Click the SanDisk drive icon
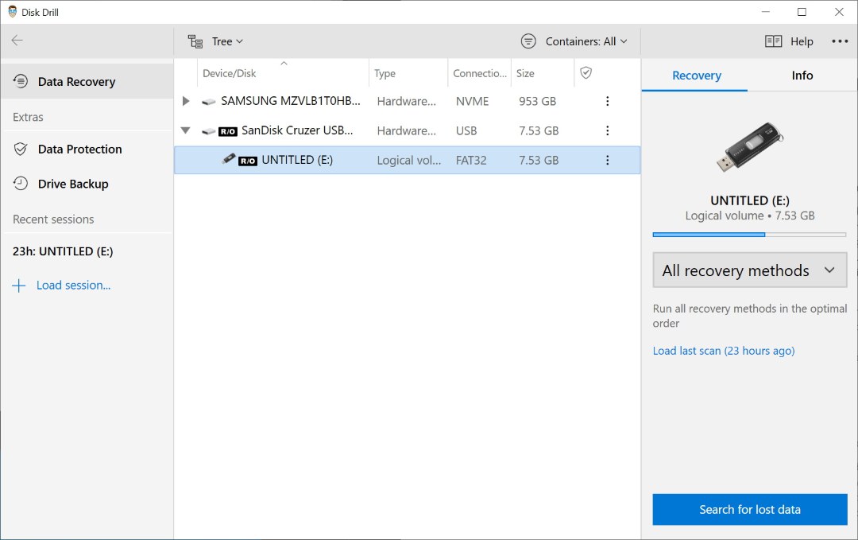This screenshot has height=540, width=858. pos(208,131)
